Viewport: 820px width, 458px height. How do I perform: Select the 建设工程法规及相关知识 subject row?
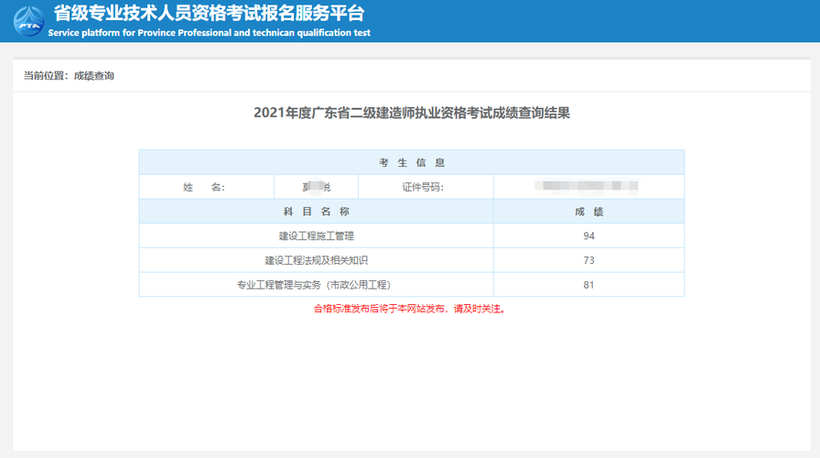412,260
